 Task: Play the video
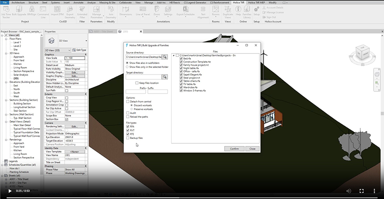tap(10, 191)
